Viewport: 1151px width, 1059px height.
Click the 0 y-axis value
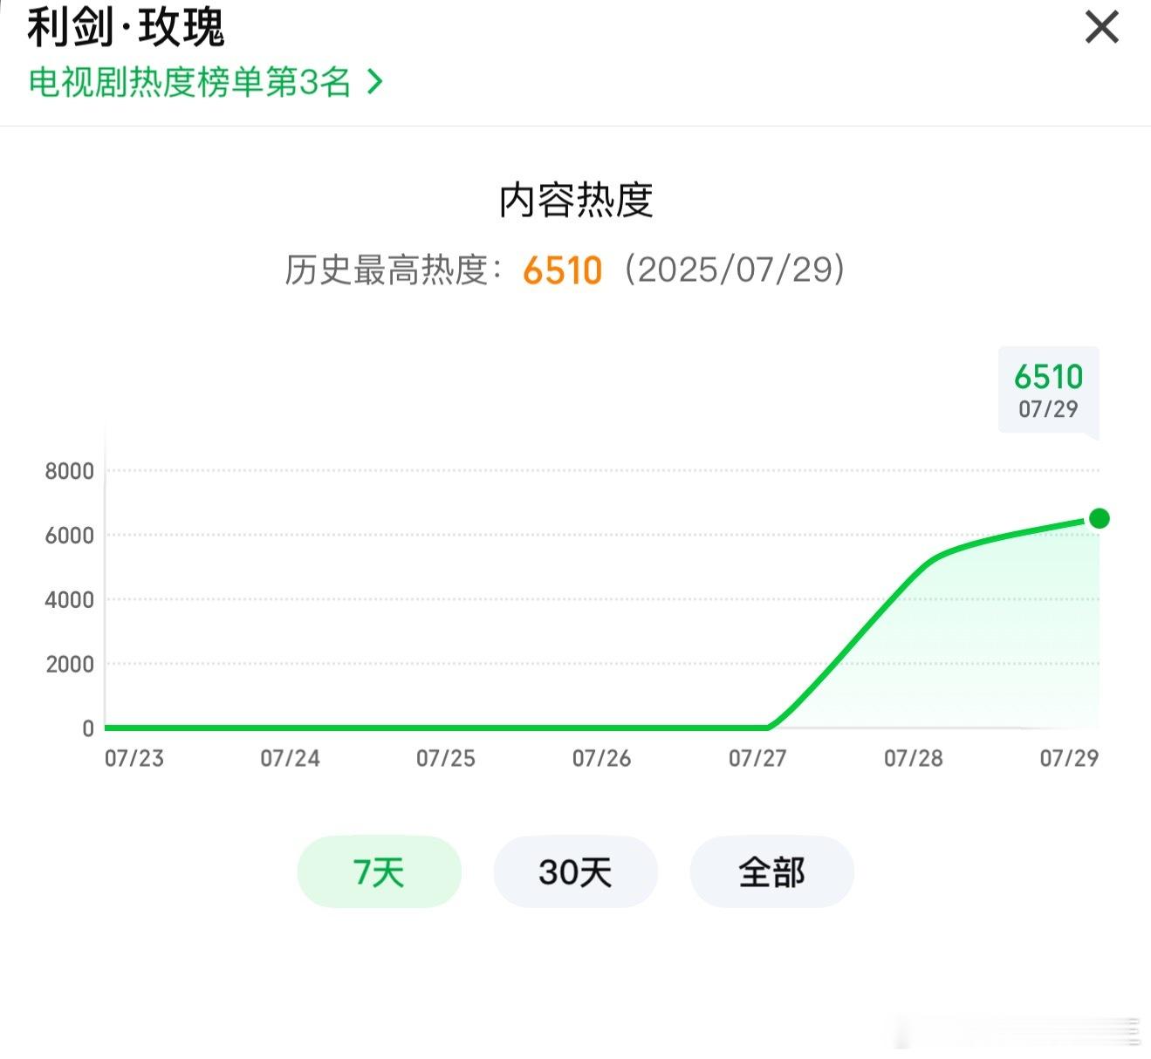88,728
